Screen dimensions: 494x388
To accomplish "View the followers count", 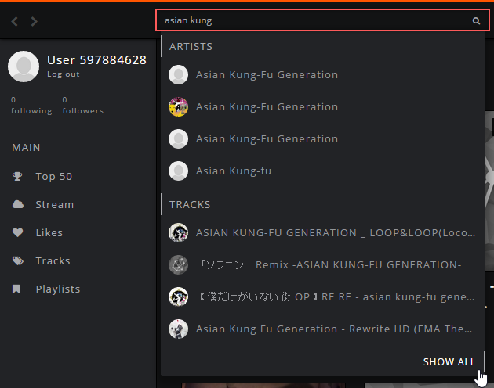I will pos(82,106).
